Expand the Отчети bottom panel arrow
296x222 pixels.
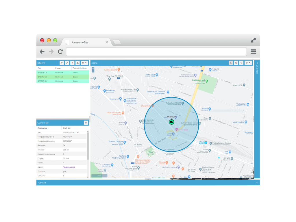click(257, 183)
